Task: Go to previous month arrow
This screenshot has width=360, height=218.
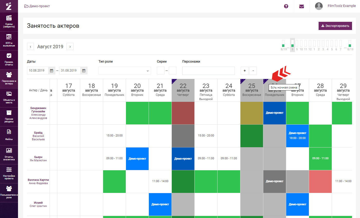Action: (x=31, y=47)
